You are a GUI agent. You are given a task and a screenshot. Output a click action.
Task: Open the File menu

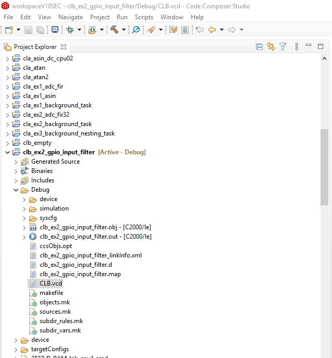[8, 17]
